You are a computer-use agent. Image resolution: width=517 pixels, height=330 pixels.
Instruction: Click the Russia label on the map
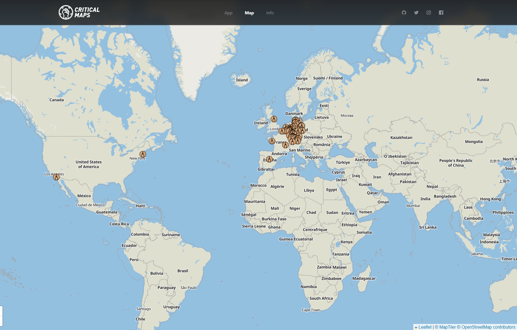point(483,79)
